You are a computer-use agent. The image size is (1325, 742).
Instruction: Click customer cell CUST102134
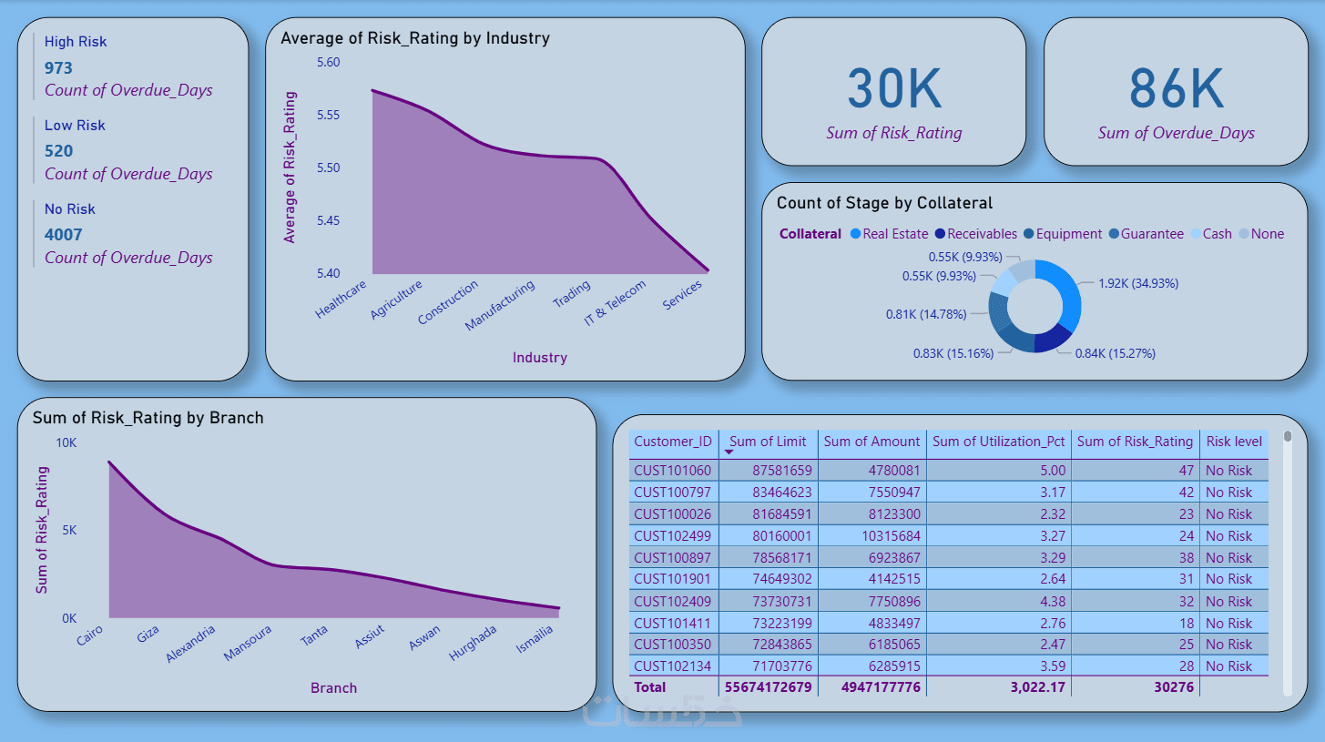pos(673,666)
